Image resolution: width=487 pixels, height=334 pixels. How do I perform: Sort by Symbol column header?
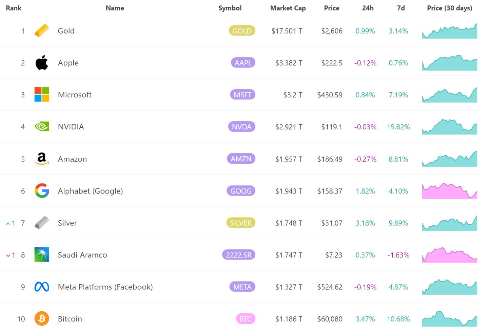coord(230,8)
